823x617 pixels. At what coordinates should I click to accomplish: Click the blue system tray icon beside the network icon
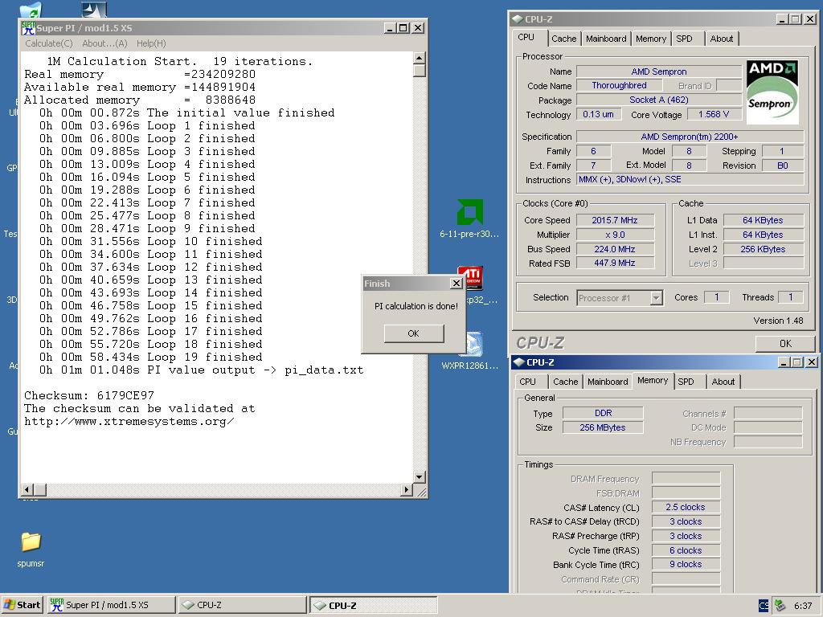pos(764,605)
